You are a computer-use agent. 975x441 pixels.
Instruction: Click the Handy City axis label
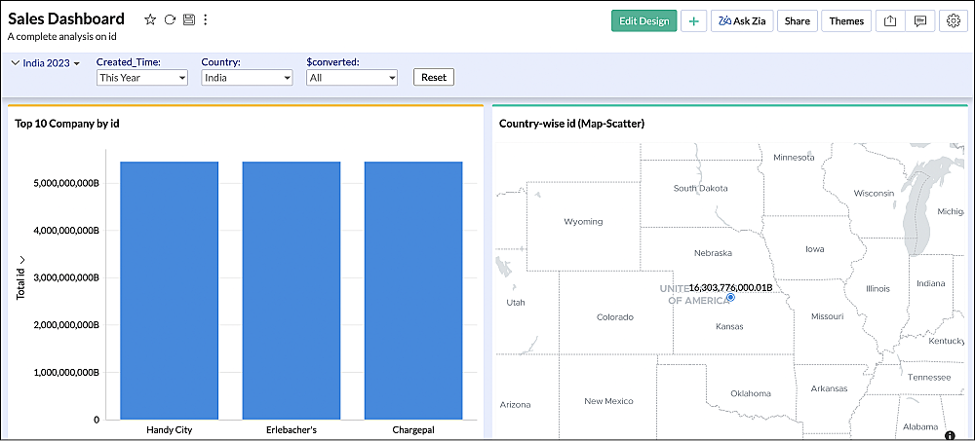pyautogui.click(x=170, y=429)
